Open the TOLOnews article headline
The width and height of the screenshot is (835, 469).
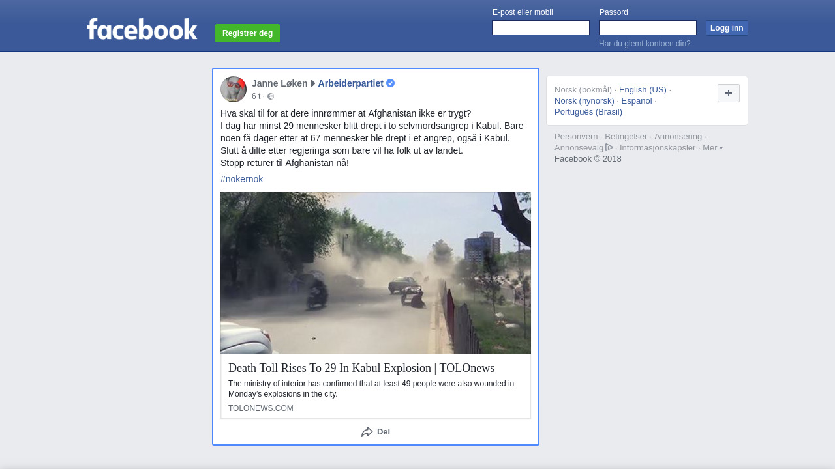[361, 368]
